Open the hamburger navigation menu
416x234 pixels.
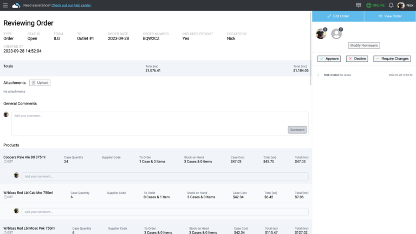pos(5,5)
